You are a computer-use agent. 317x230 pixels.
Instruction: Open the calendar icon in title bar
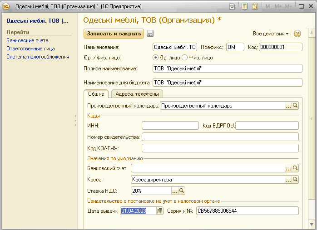[x=255, y=6]
